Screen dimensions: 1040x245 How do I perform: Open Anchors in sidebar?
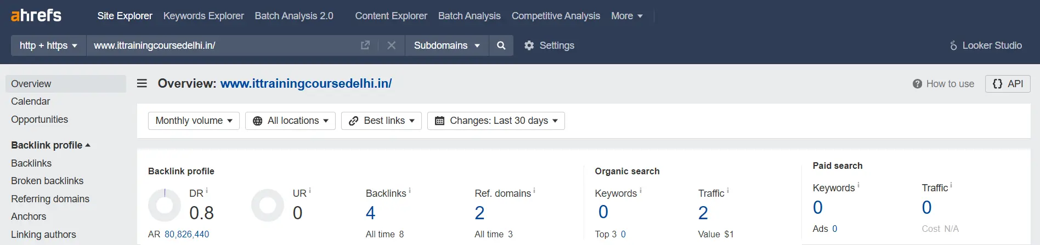point(29,216)
